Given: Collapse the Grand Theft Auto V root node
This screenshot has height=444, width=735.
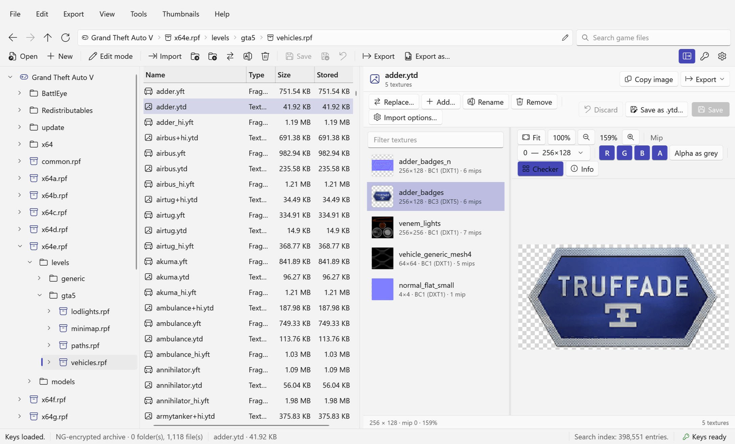Looking at the screenshot, I should (x=10, y=77).
